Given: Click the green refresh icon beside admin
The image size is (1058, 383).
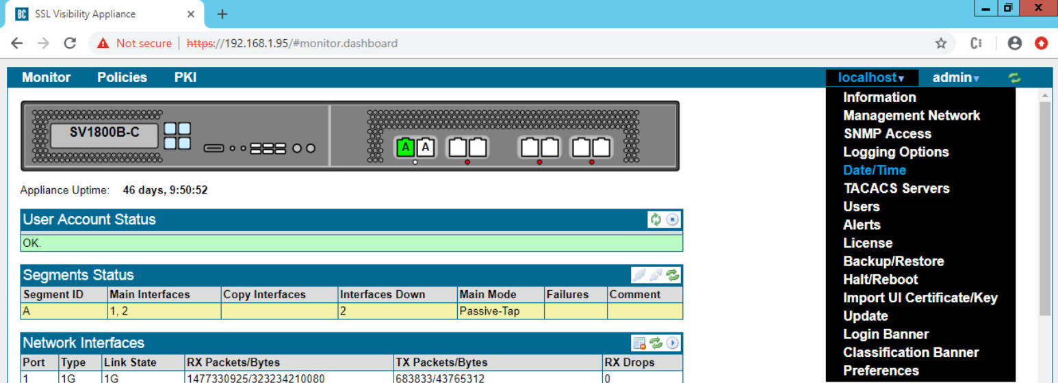Looking at the screenshot, I should 1014,78.
